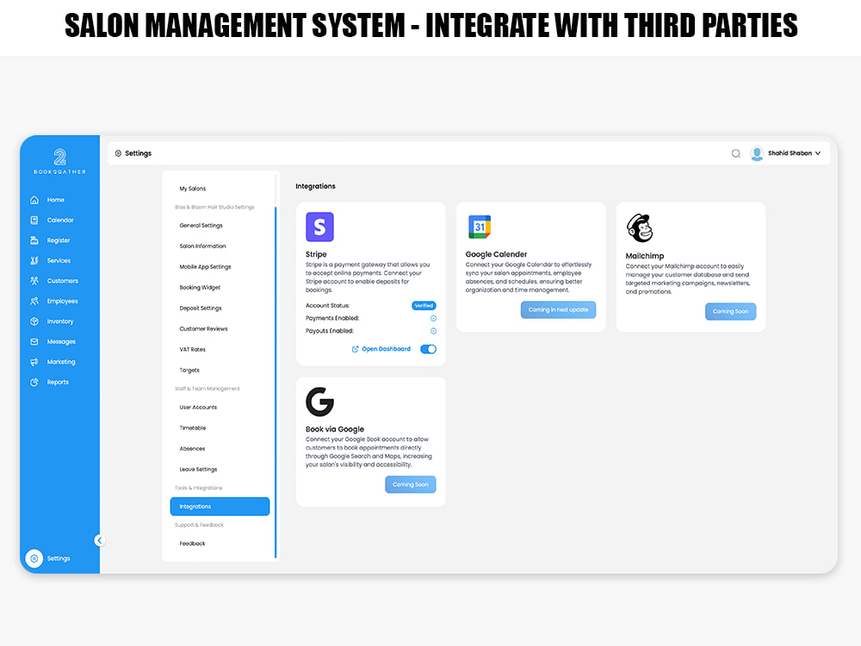Open Services in the sidebar

pyautogui.click(x=59, y=261)
